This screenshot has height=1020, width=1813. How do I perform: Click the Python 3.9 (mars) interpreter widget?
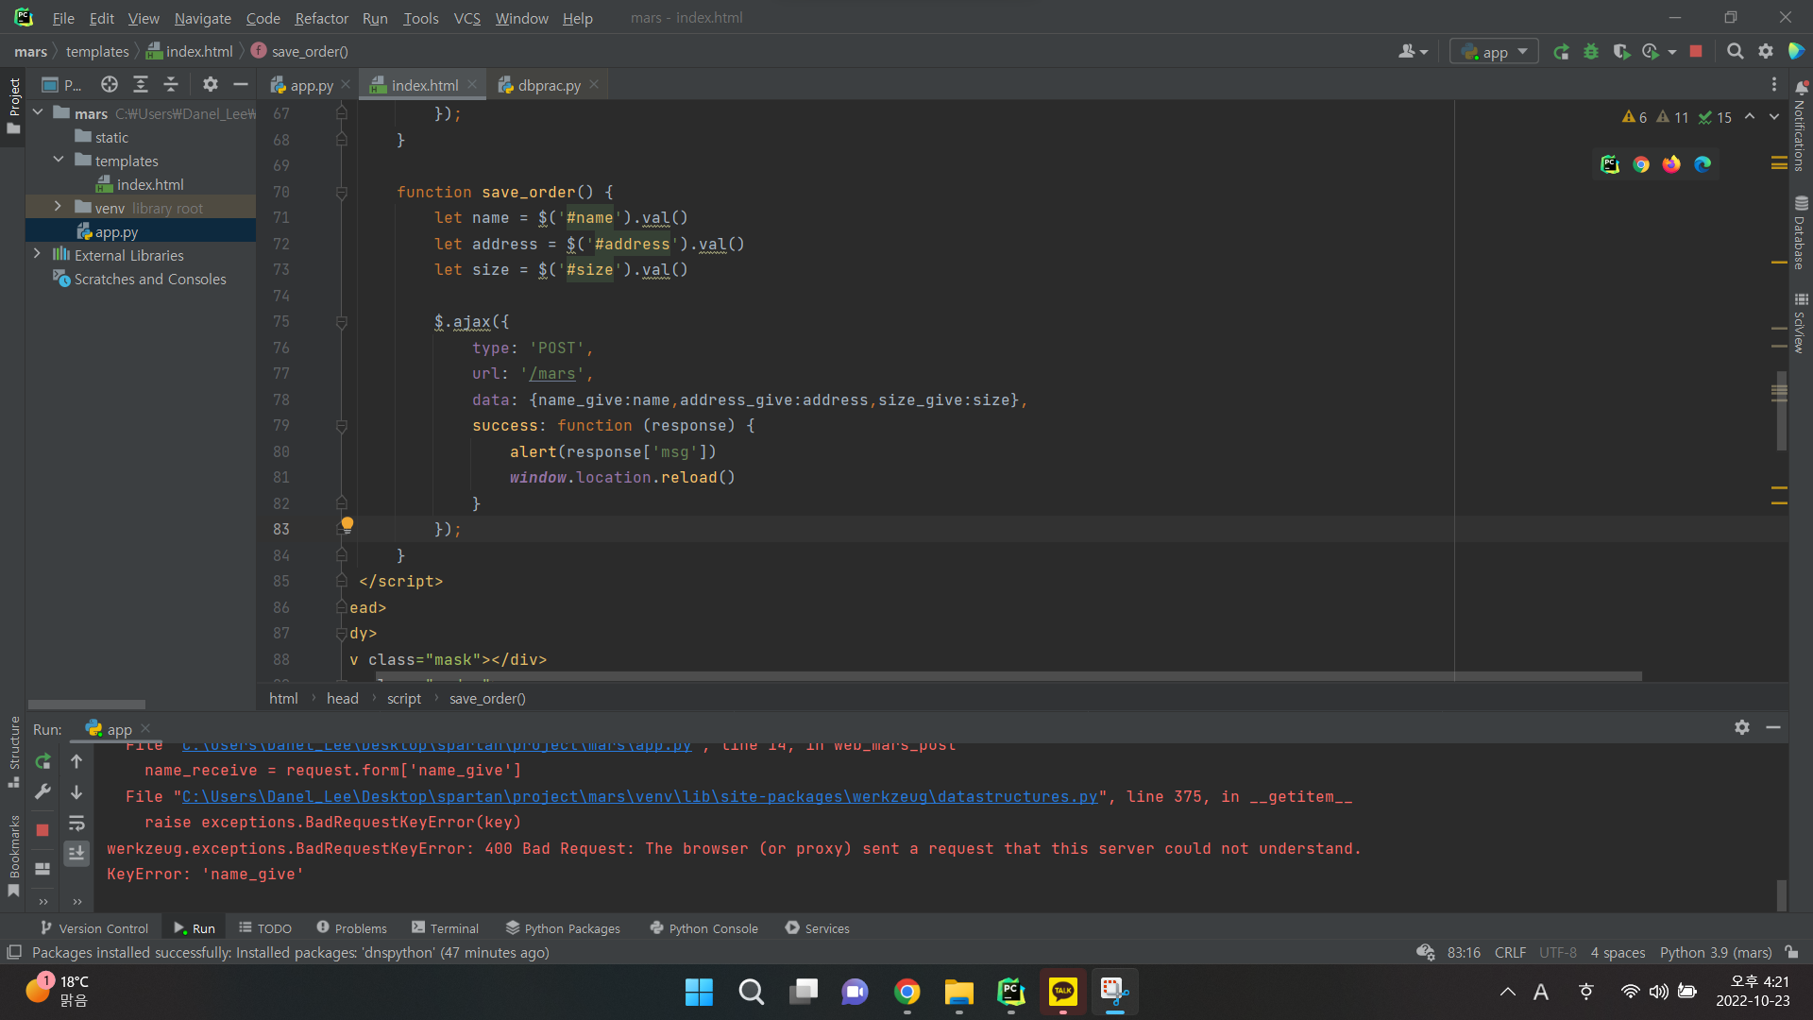point(1716,953)
